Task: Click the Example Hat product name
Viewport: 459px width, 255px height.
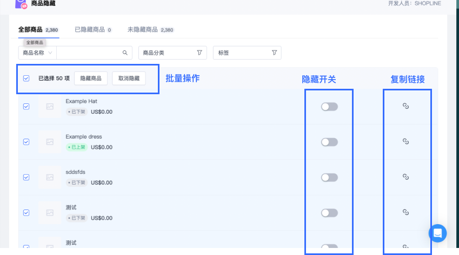Action: point(82,101)
